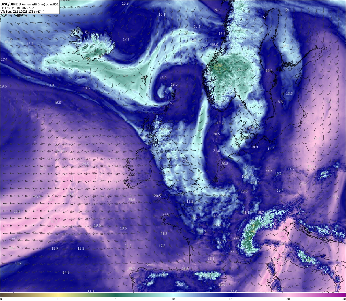Click the map value 12.7
346x301 pixels.
(278, 174)
